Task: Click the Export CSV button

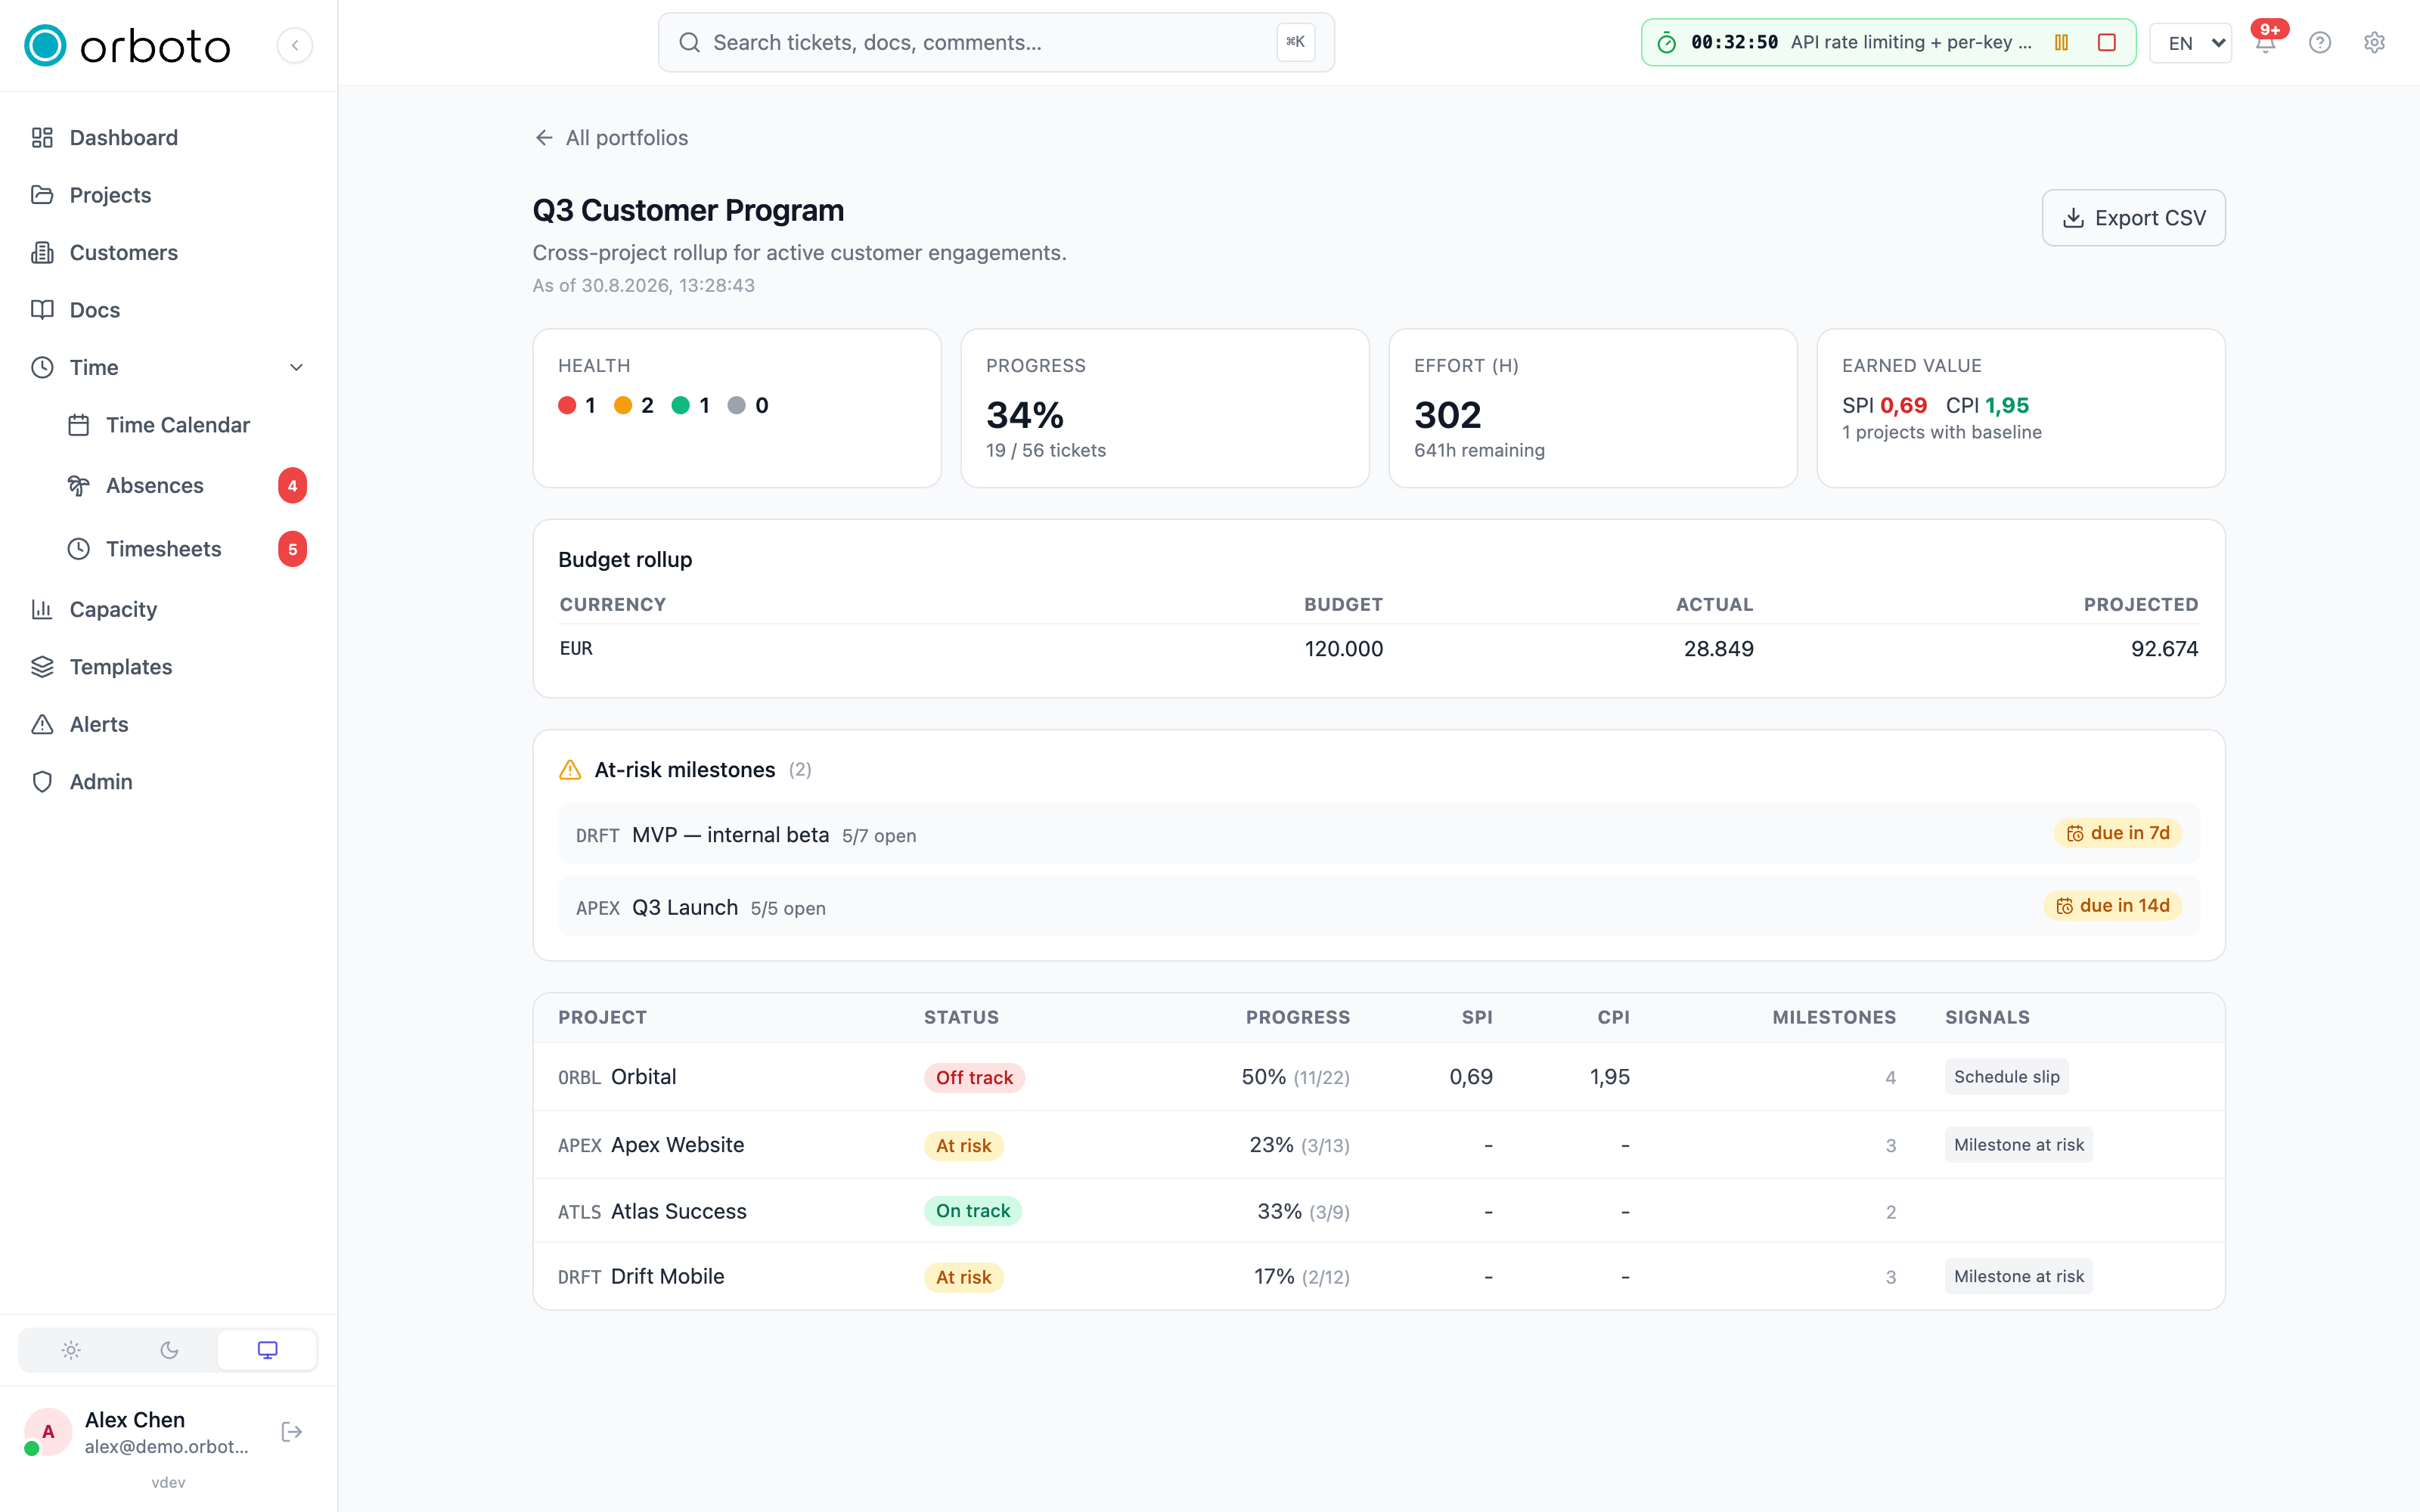Action: (2133, 218)
